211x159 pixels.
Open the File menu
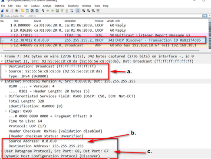(x=3, y=6)
